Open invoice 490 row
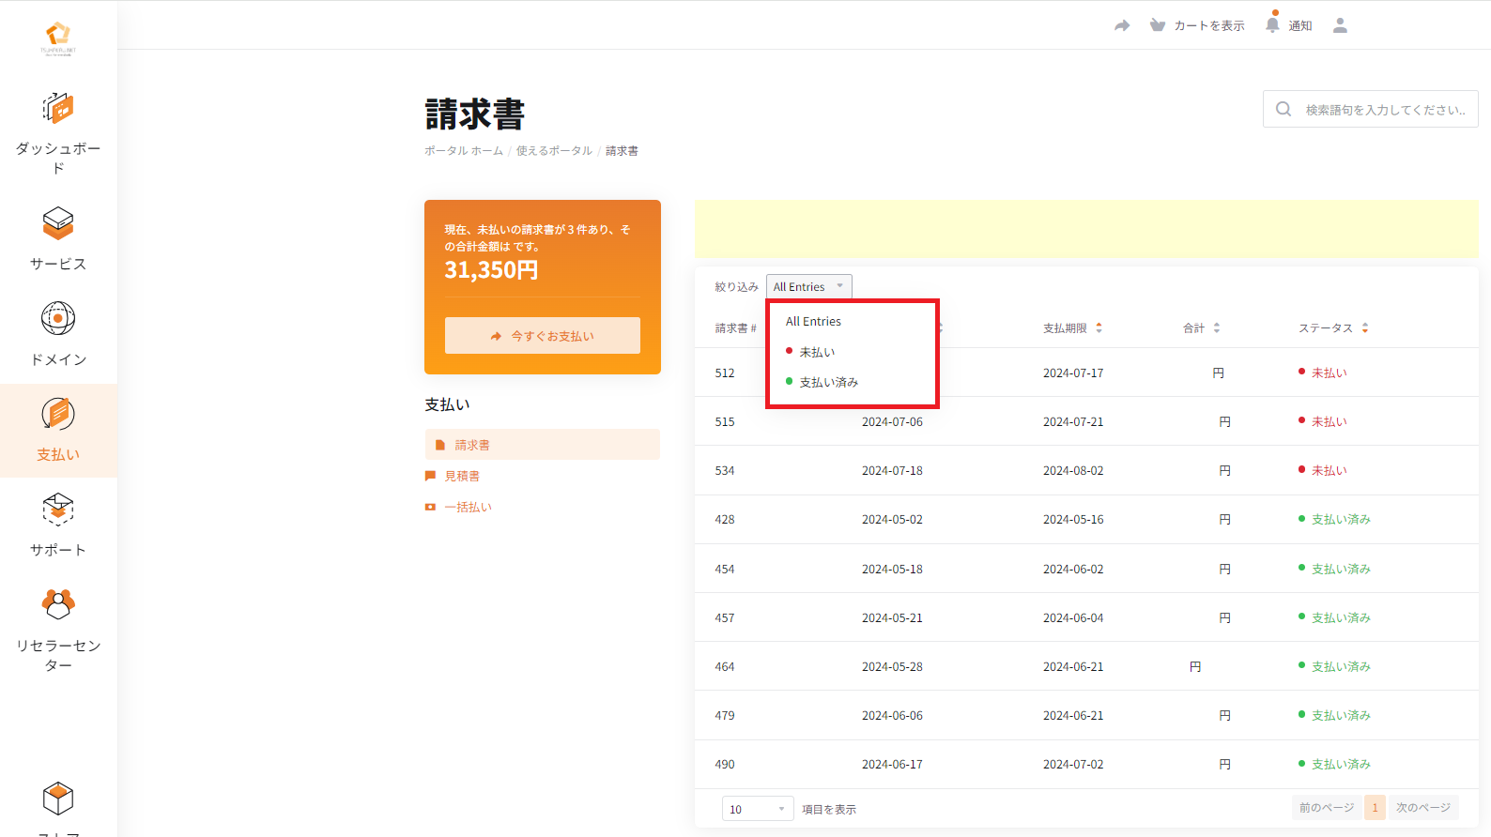The image size is (1491, 837). [x=1086, y=764]
